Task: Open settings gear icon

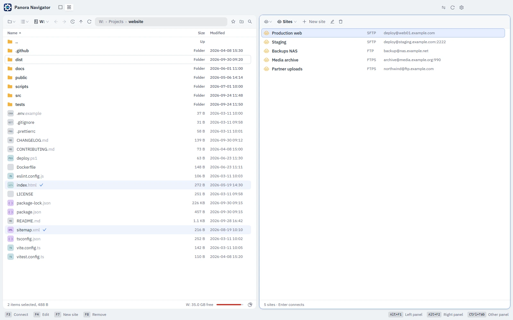Action: 461,7
